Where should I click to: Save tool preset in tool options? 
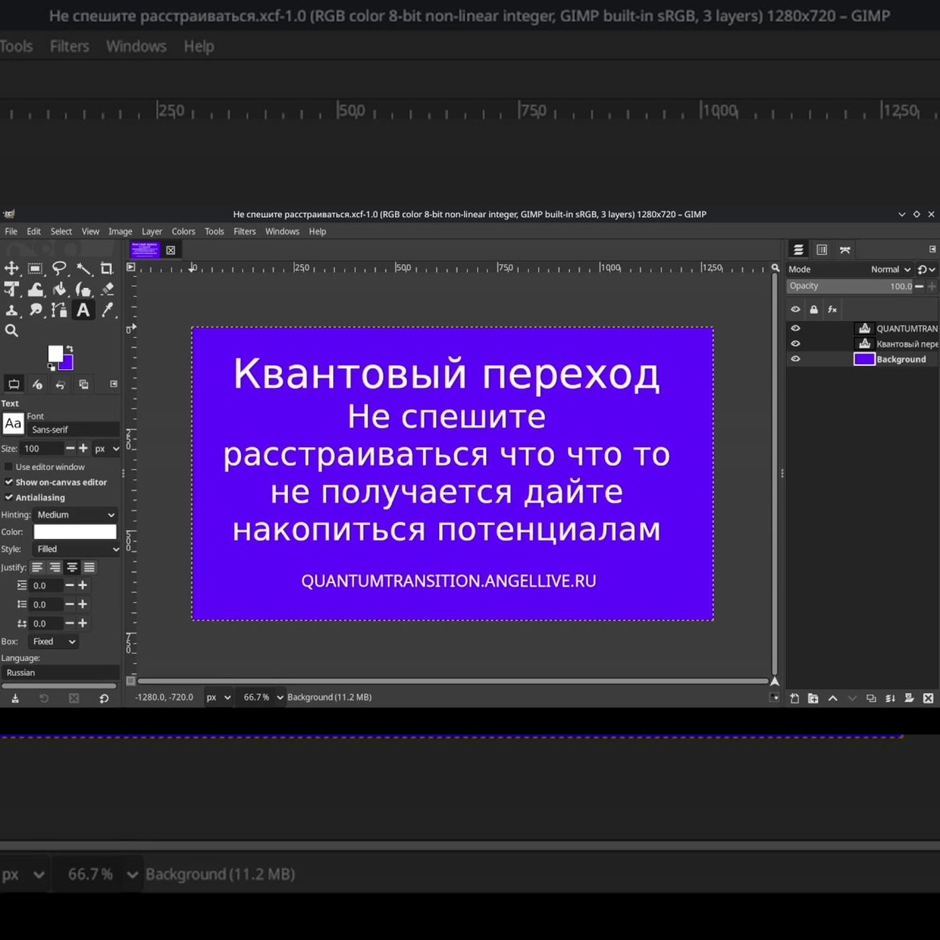pyautogui.click(x=15, y=698)
